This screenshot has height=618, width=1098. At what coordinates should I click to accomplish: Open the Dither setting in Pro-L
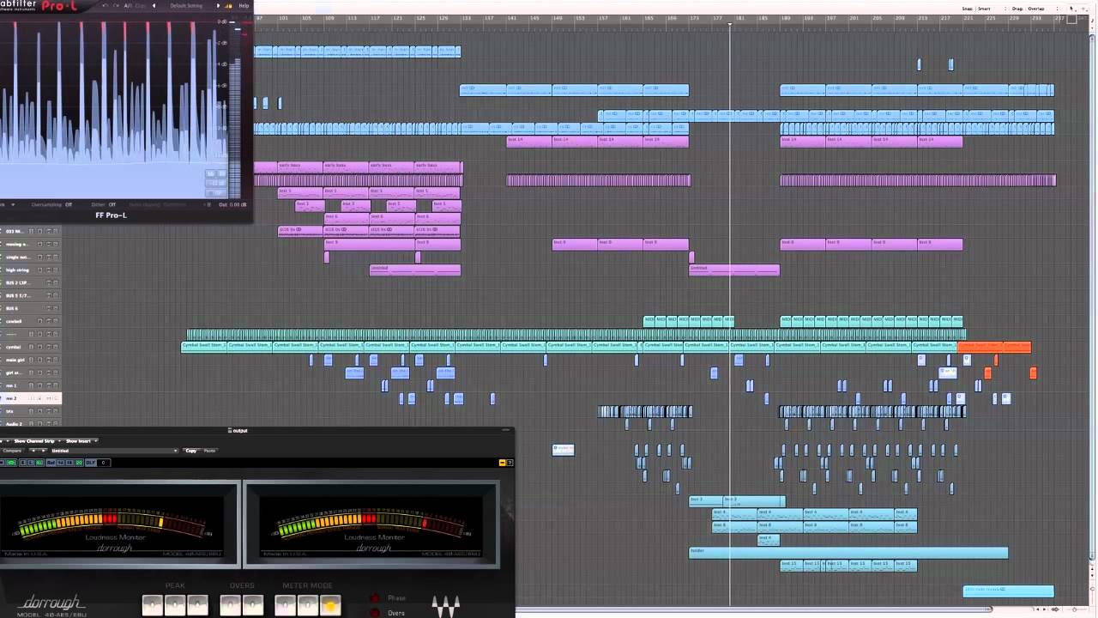103,204
